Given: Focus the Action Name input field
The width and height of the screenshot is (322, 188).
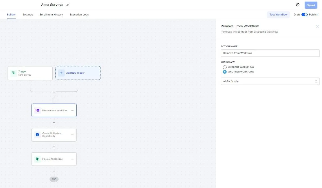Looking at the screenshot, I should (x=270, y=53).
